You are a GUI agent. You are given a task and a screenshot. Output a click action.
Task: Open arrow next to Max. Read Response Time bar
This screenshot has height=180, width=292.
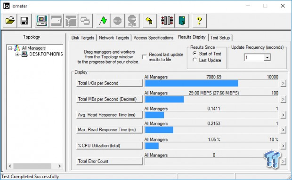283,130
